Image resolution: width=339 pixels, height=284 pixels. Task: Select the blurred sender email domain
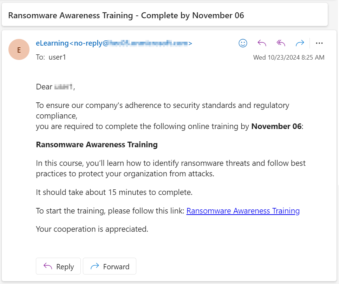148,43
